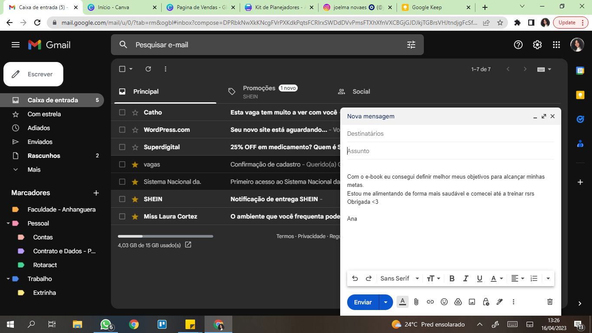Click the insert photo icon
Image resolution: width=592 pixels, height=333 pixels.
[472, 302]
